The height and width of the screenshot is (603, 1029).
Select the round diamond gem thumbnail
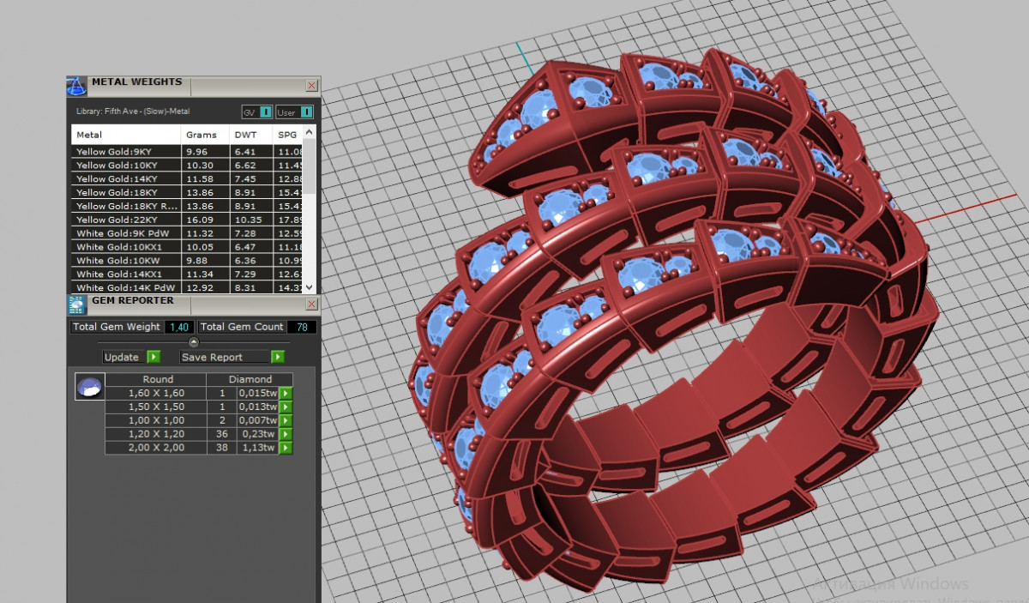(x=90, y=387)
